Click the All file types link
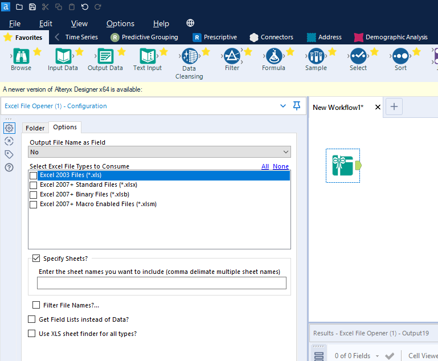 pyautogui.click(x=265, y=166)
